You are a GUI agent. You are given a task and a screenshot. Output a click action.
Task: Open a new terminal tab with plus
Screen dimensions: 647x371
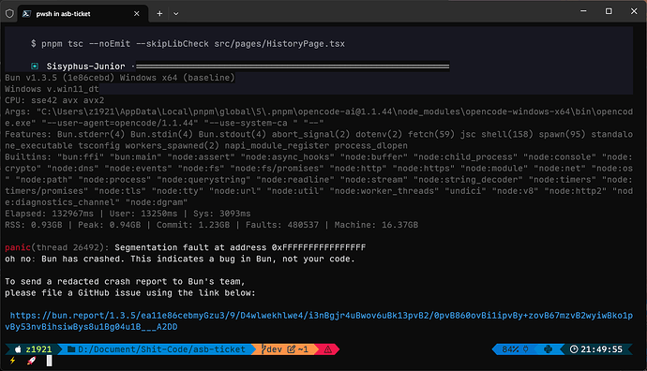[x=159, y=14]
